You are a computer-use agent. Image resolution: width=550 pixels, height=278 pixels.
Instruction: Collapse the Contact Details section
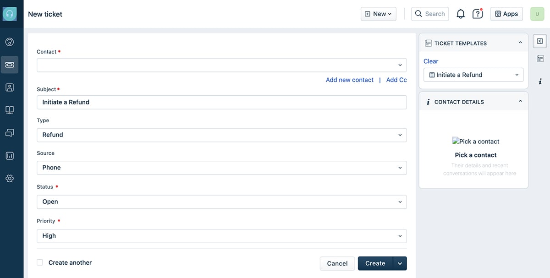click(520, 101)
